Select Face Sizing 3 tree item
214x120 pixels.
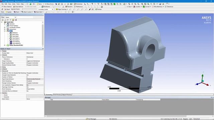click(16, 40)
